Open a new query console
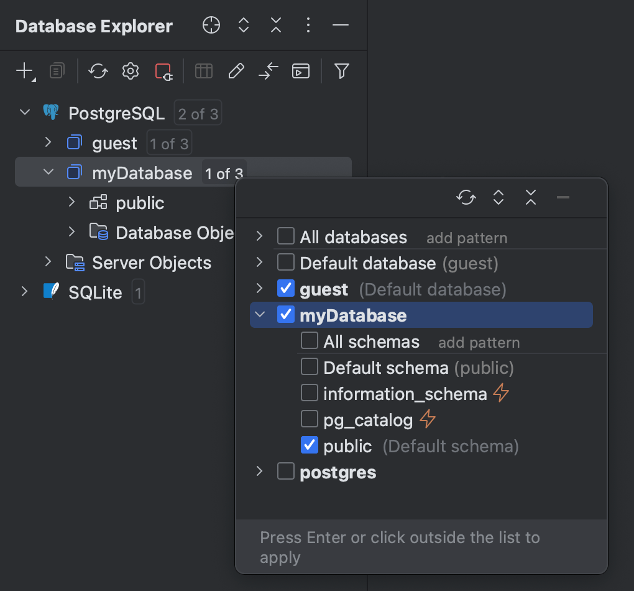 [300, 71]
